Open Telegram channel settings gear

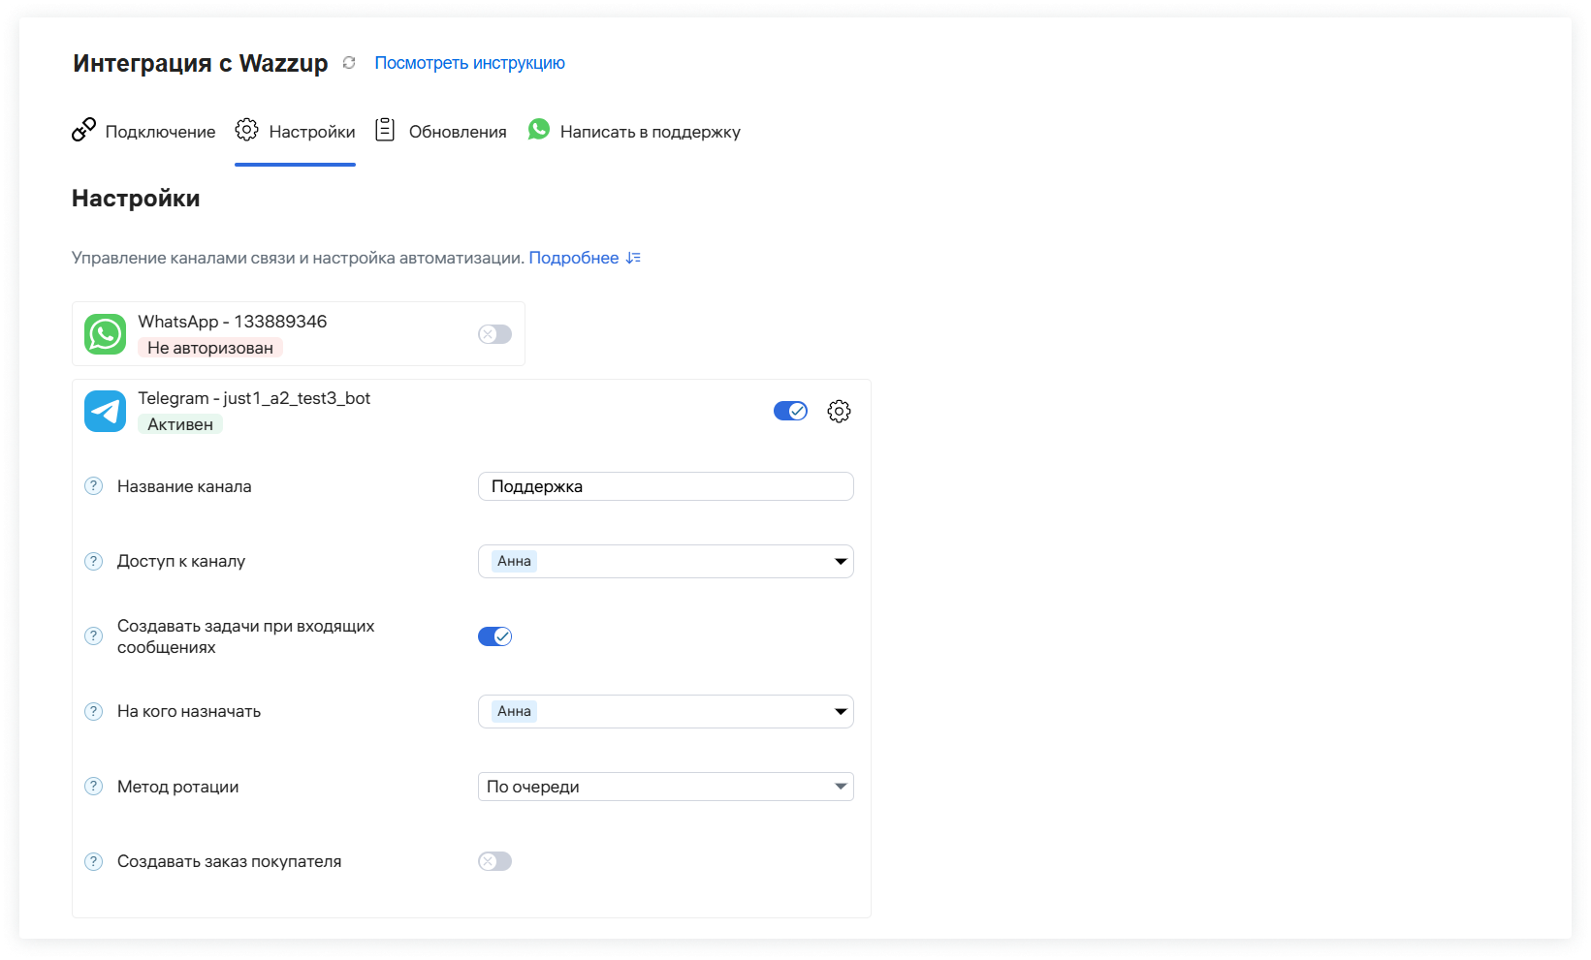[839, 411]
